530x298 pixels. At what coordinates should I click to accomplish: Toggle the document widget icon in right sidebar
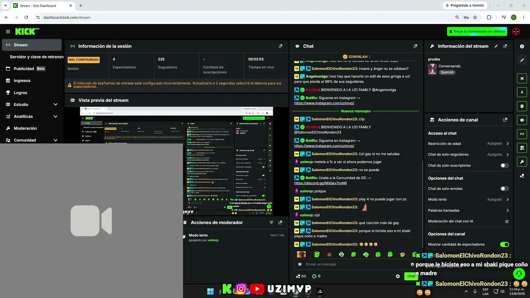(522, 106)
